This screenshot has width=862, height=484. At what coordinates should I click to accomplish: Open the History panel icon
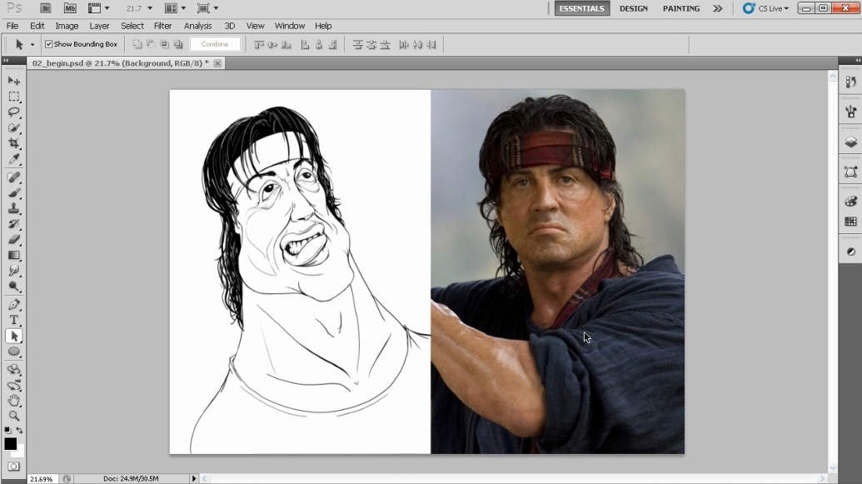[x=850, y=82]
